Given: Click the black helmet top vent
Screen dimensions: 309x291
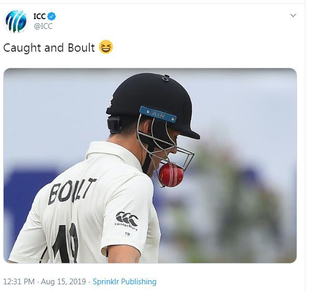Looking at the screenshot, I should coord(166,79).
